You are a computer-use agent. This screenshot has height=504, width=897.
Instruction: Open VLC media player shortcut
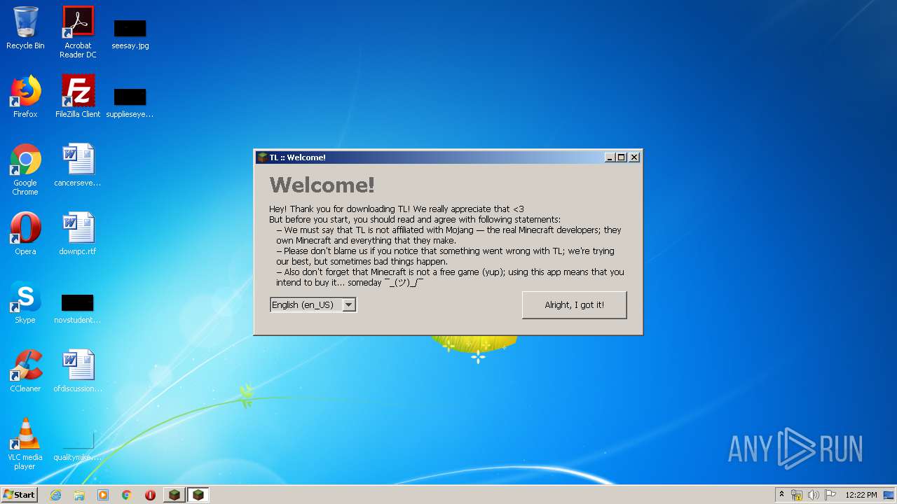click(x=25, y=444)
